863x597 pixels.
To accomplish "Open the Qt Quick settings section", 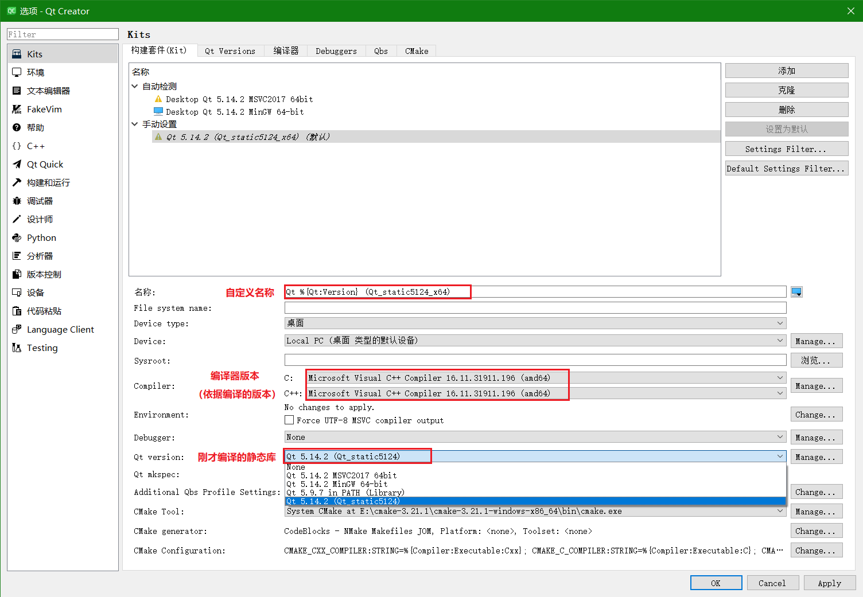I will click(44, 164).
